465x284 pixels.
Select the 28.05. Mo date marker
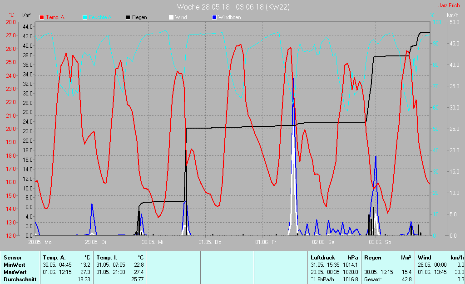pyautogui.click(x=40, y=242)
